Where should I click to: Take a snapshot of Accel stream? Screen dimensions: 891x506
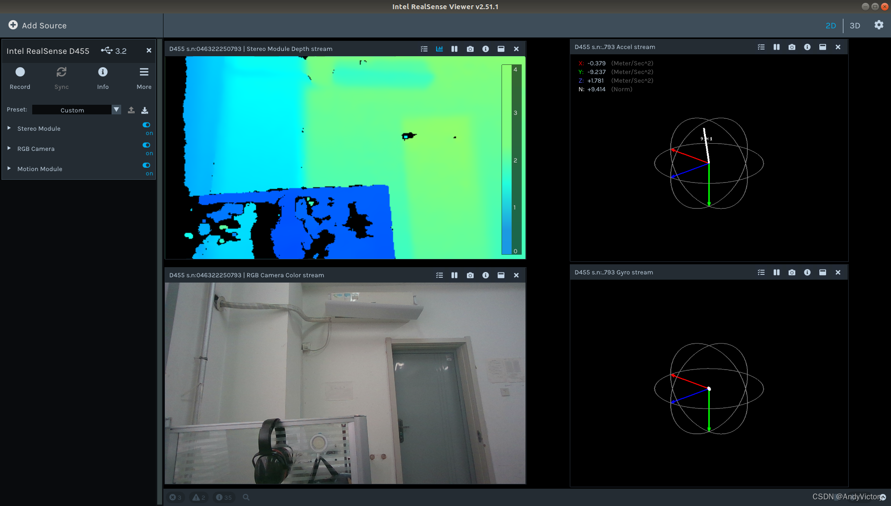(792, 47)
